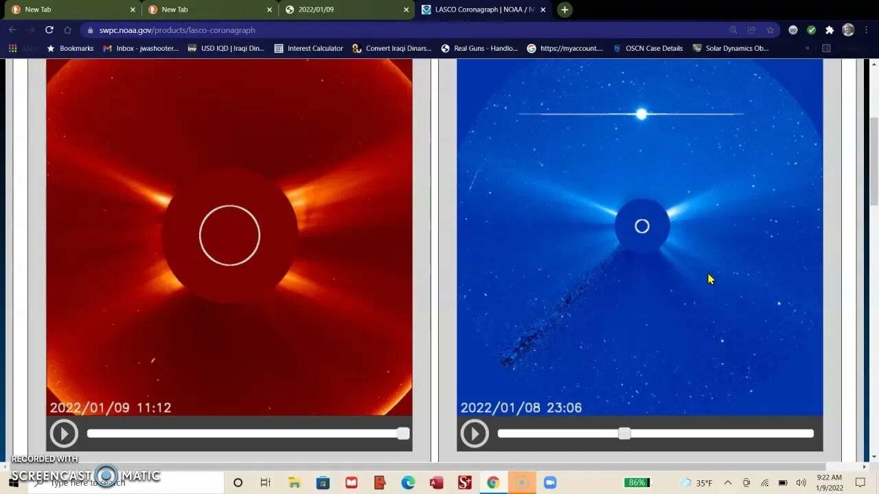This screenshot has width=879, height=494.
Task: Reload the current page
Action: 49,30
